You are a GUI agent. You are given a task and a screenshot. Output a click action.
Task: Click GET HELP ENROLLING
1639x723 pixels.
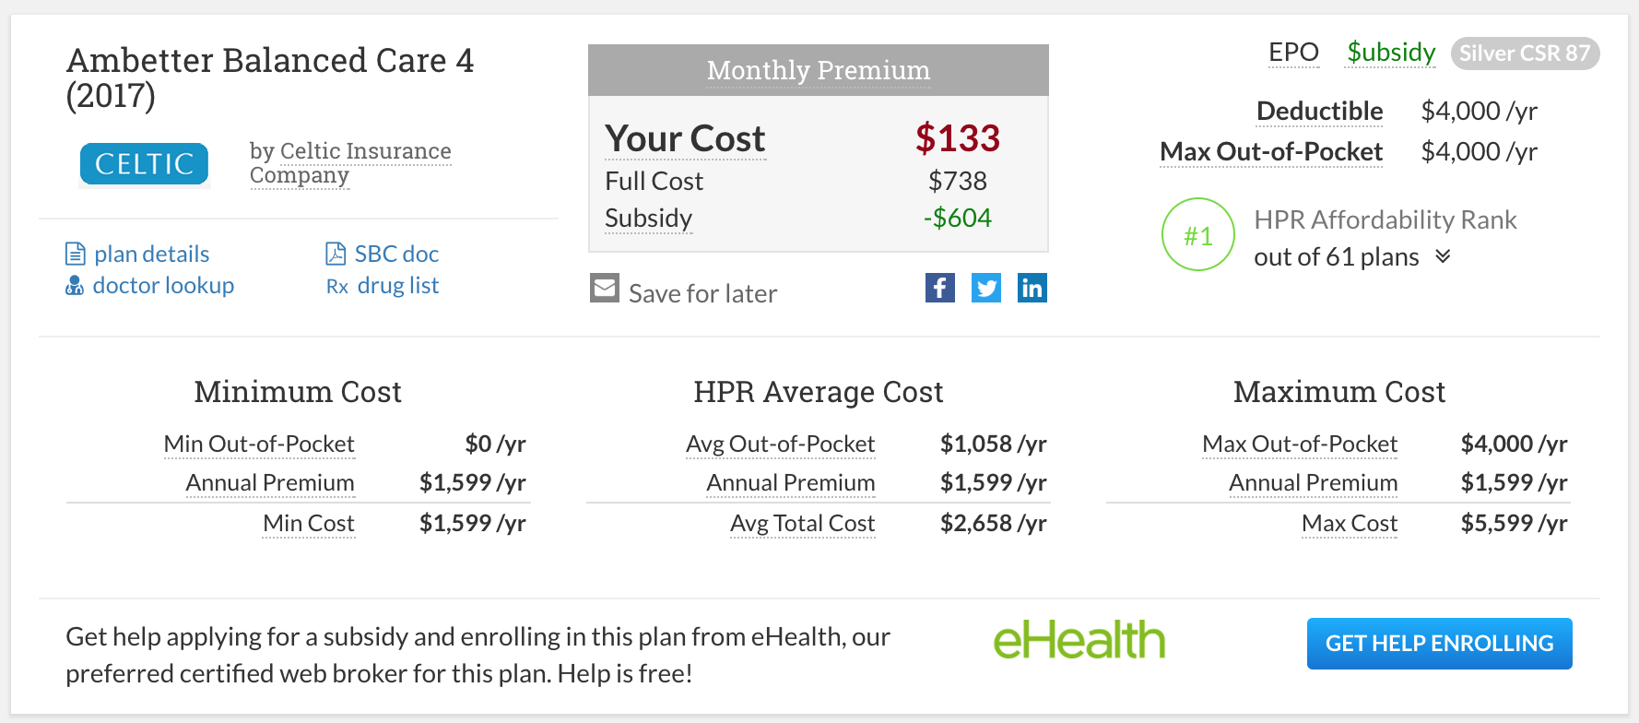tap(1439, 644)
